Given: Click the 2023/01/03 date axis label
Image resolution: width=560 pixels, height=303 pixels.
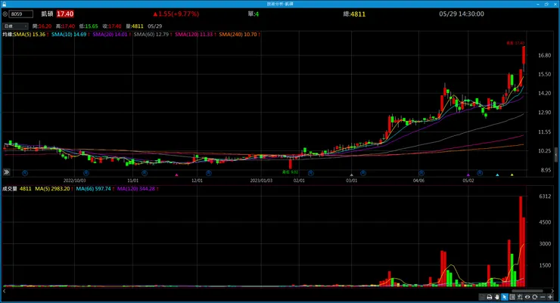Looking at the screenshot, I should [261, 181].
